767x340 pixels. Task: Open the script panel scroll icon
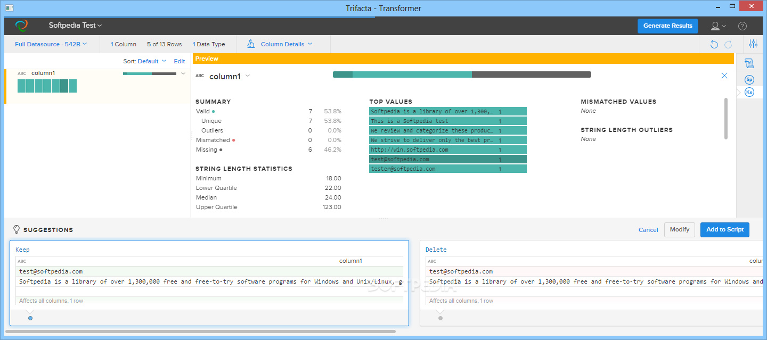point(749,63)
